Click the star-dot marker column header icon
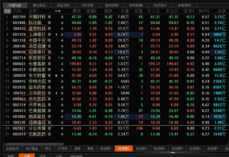 point(58,11)
